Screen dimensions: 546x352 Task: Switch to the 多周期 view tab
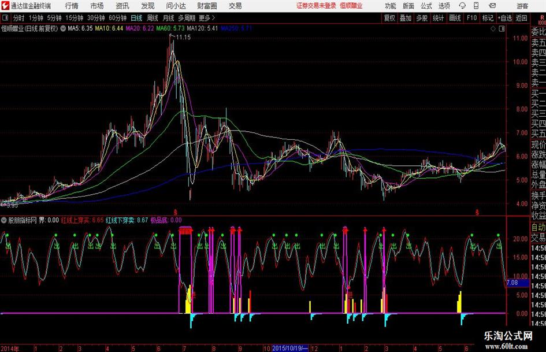[x=187, y=18]
